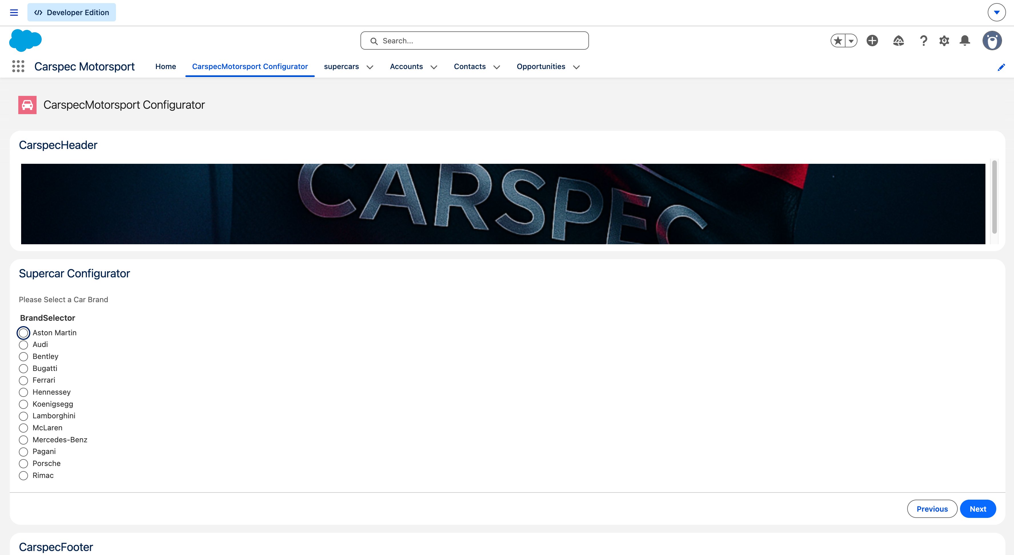This screenshot has width=1014, height=555.
Task: Click the edit navigation pencil icon
Action: (1001, 67)
